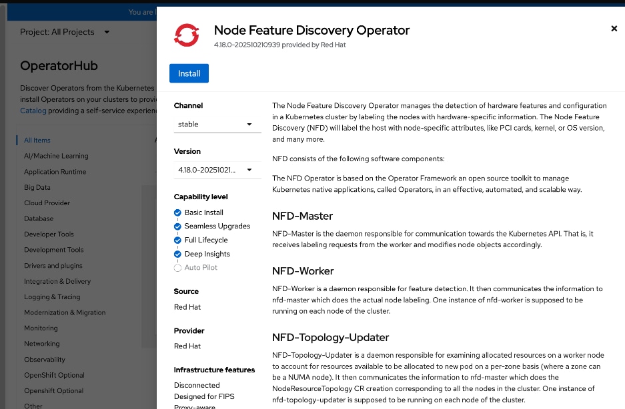Image resolution: width=625 pixels, height=409 pixels.
Task: Click the Basic Install label
Action: click(x=203, y=212)
